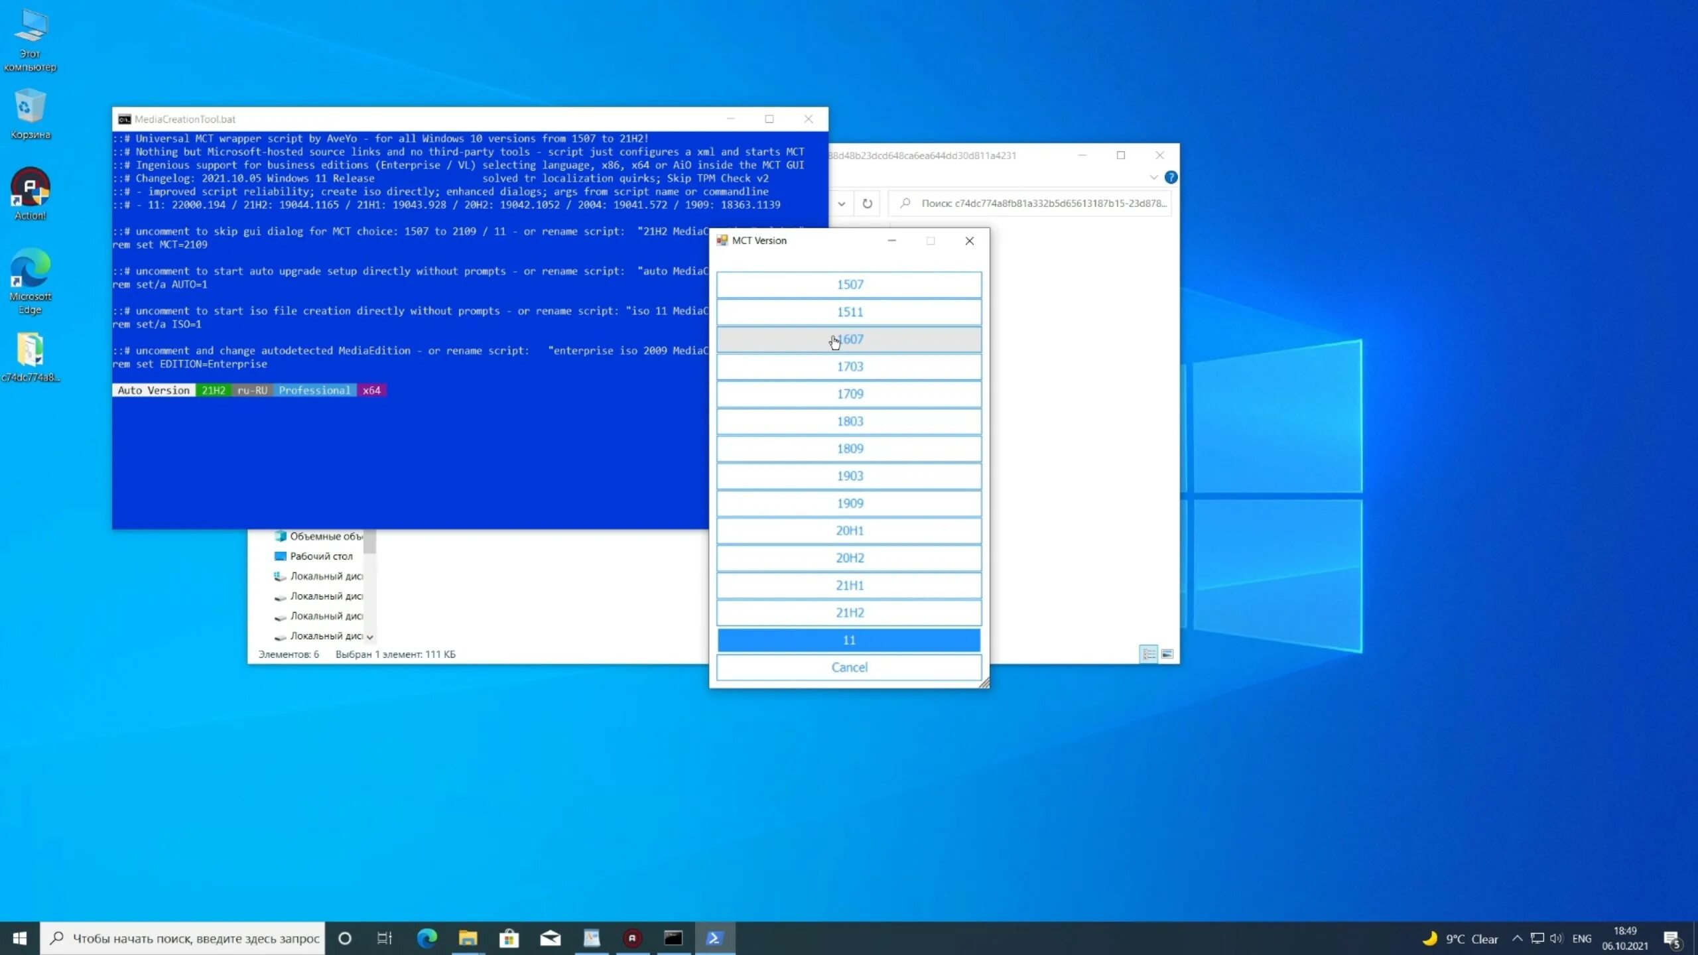
Task: Open address bar history dropdown
Action: (x=841, y=204)
